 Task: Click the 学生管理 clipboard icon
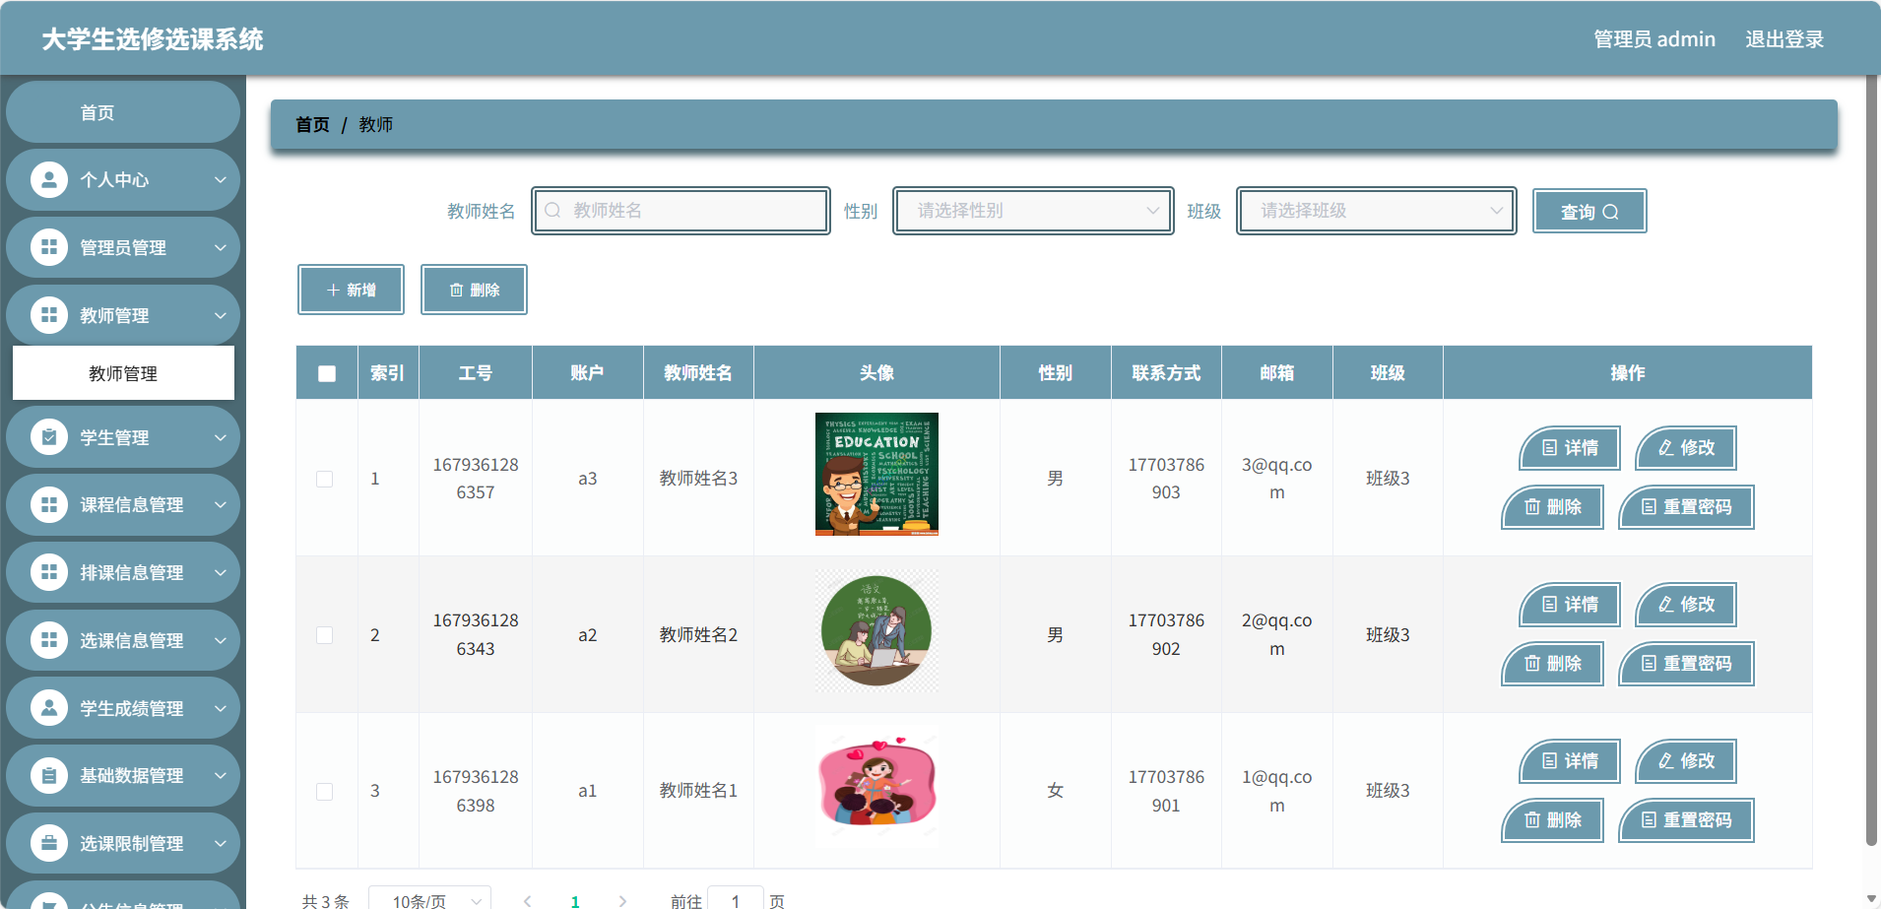[49, 437]
